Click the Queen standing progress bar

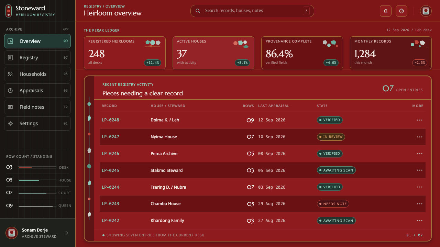click(37, 206)
